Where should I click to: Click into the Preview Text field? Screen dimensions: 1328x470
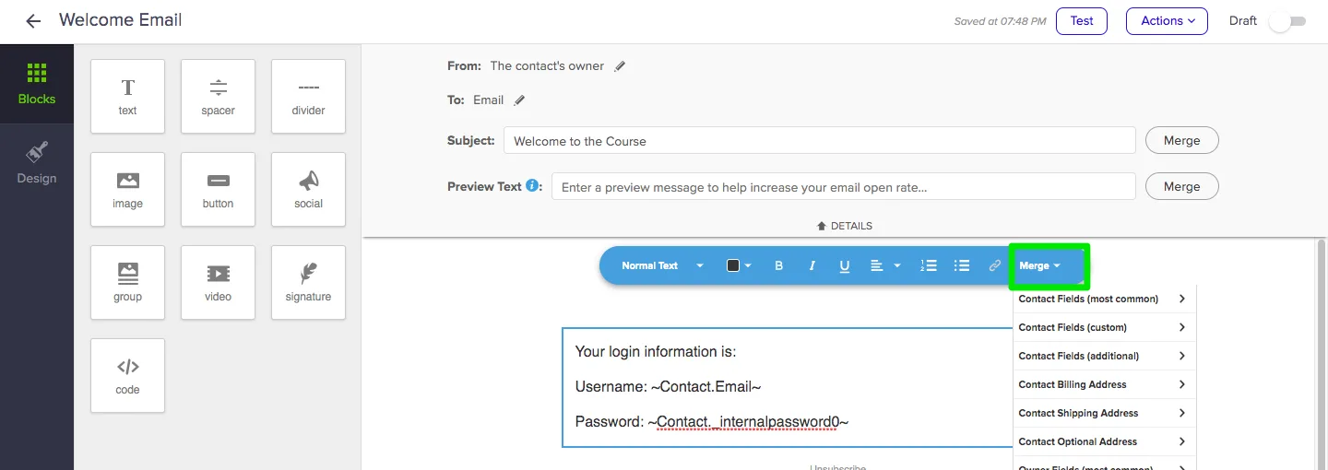point(843,187)
